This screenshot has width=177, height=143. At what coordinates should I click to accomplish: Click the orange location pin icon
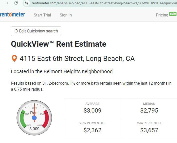tap(14, 59)
